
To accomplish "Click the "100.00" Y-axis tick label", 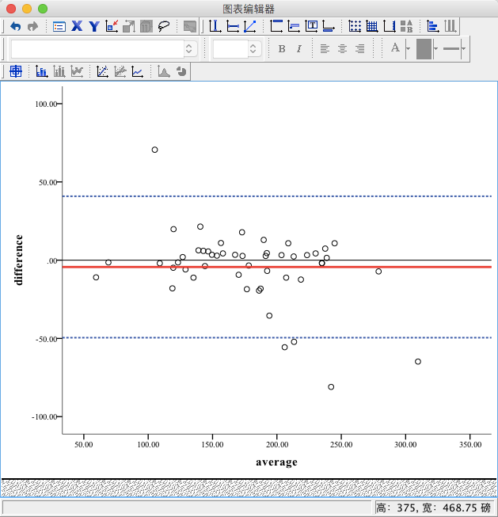I will click(x=46, y=105).
